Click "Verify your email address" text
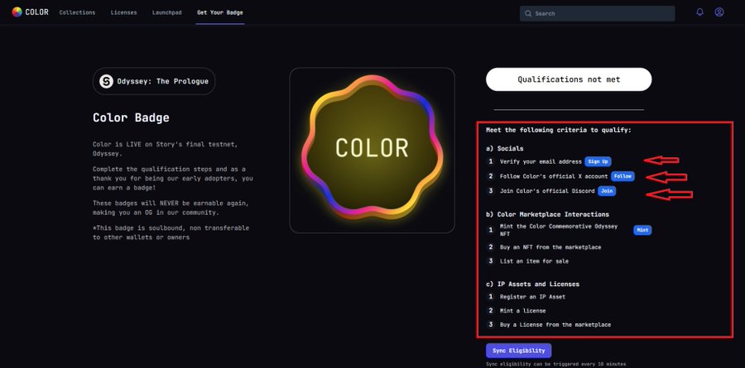 pos(541,162)
